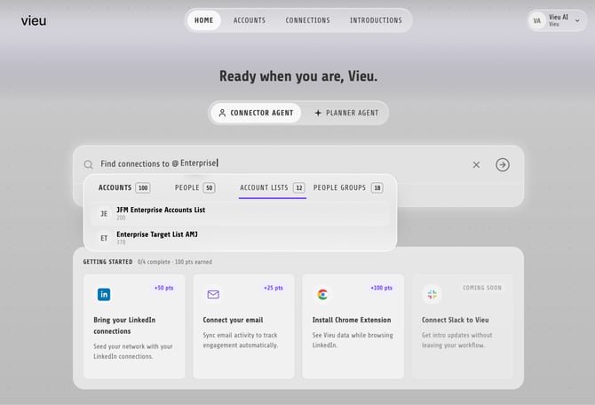Open Connect your email card

[243, 327]
